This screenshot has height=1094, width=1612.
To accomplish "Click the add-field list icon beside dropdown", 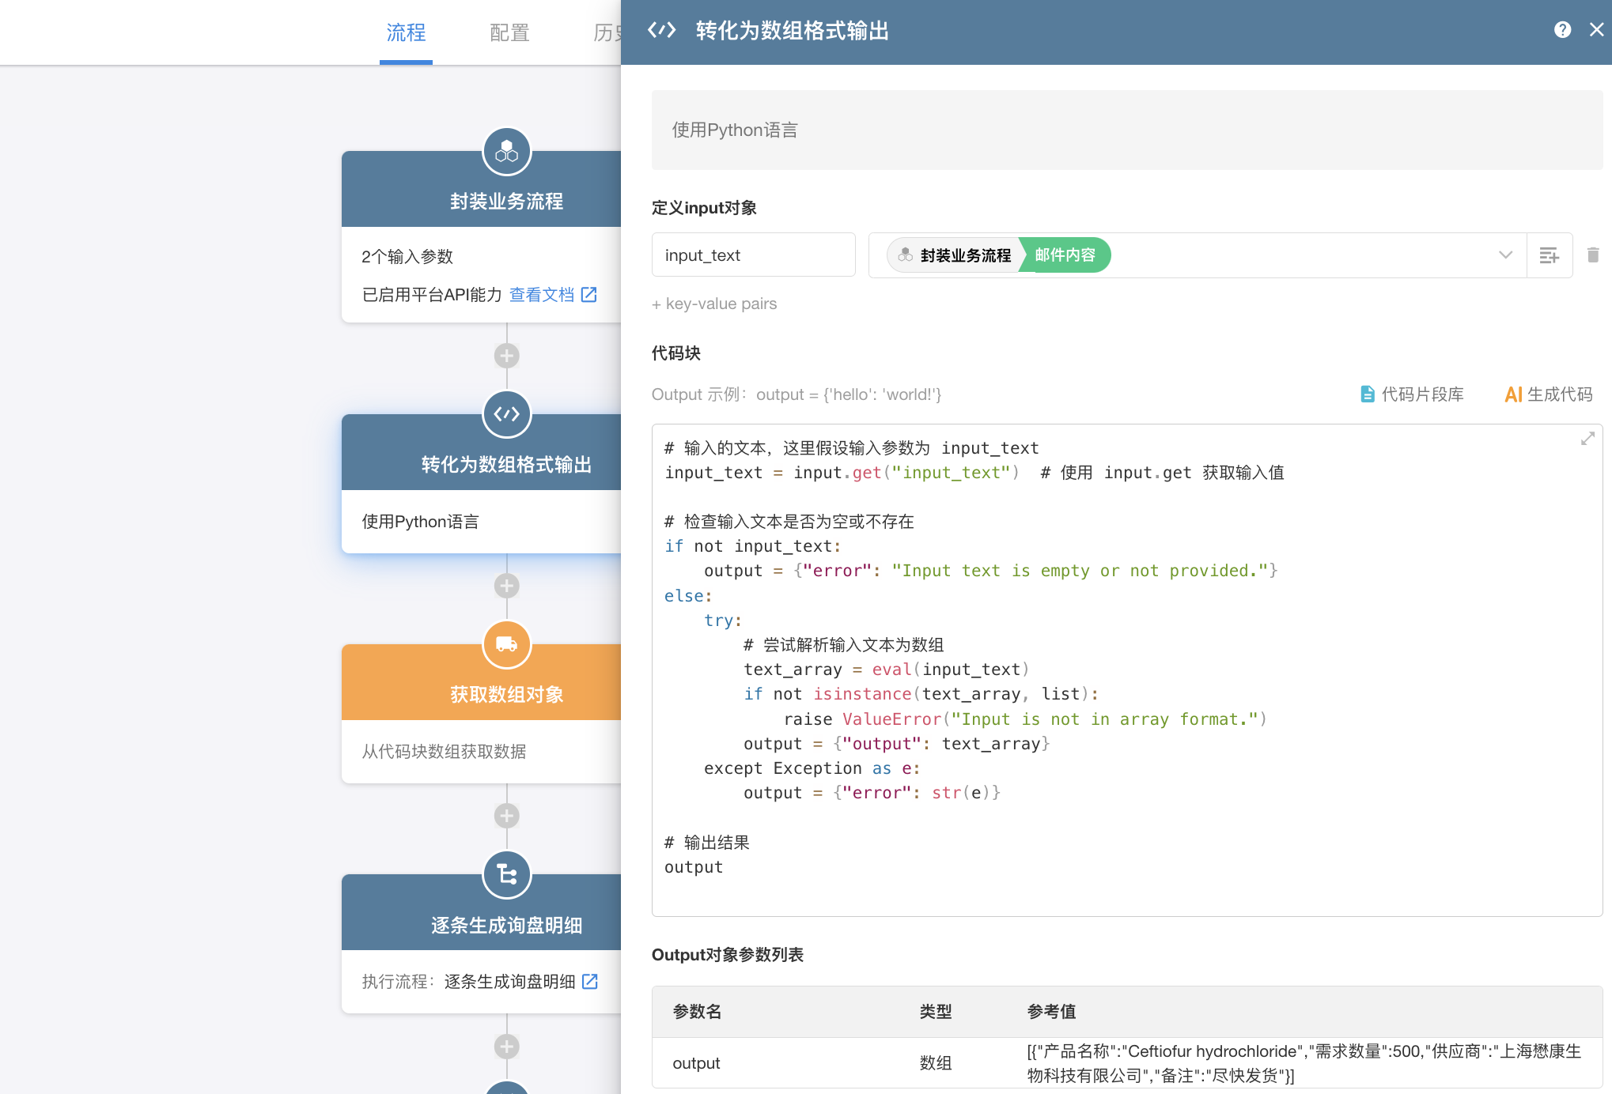I will pyautogui.click(x=1549, y=255).
